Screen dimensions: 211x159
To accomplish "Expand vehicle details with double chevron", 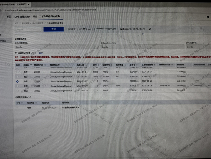I will click(143, 34).
